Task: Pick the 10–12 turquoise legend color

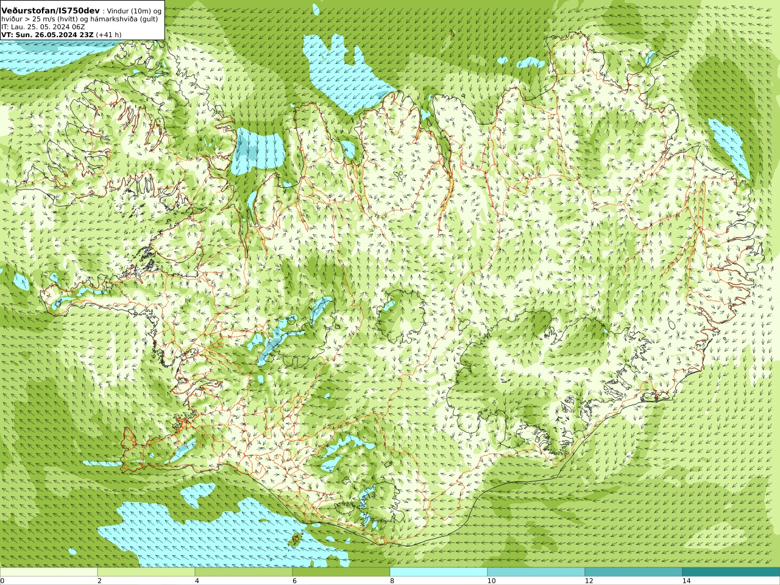Action: [536, 572]
